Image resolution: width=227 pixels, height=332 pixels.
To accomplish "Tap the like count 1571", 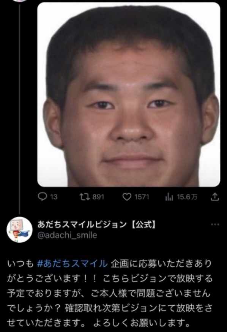I will pyautogui.click(x=142, y=197).
